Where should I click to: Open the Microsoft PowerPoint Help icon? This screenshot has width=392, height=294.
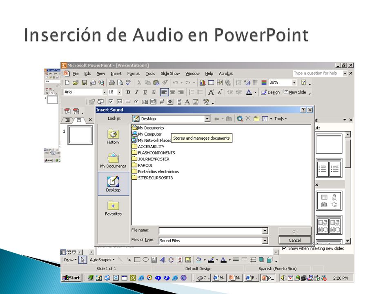303,82
